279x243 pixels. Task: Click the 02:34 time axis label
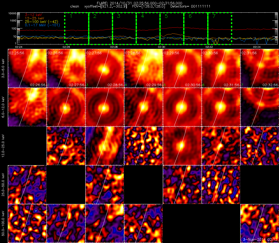(x=257, y=47)
